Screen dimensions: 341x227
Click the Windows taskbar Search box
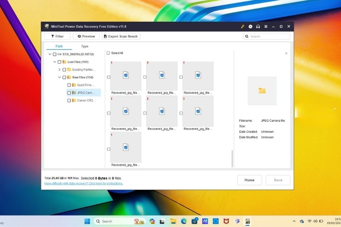tap(120, 221)
